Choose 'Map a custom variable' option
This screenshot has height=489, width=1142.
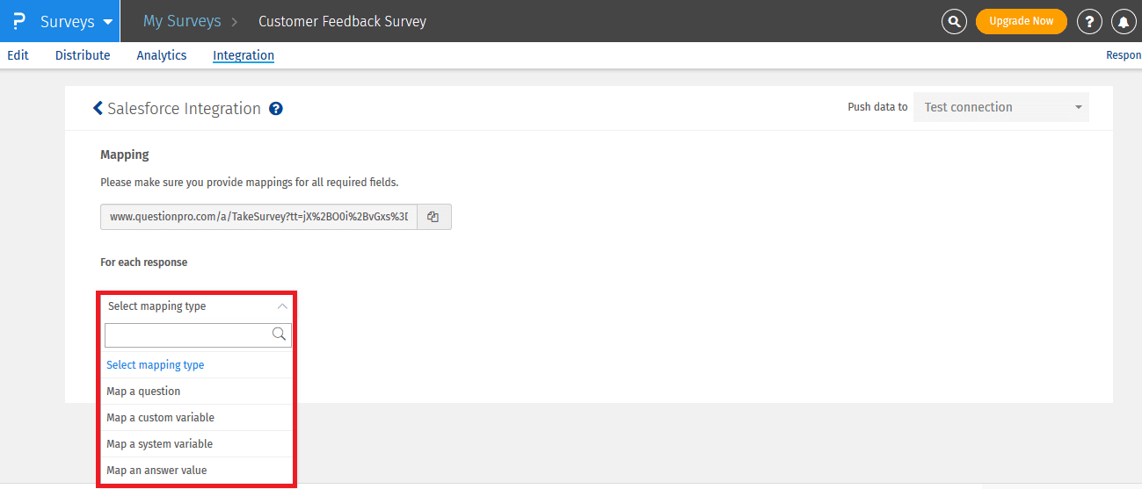tap(198, 418)
